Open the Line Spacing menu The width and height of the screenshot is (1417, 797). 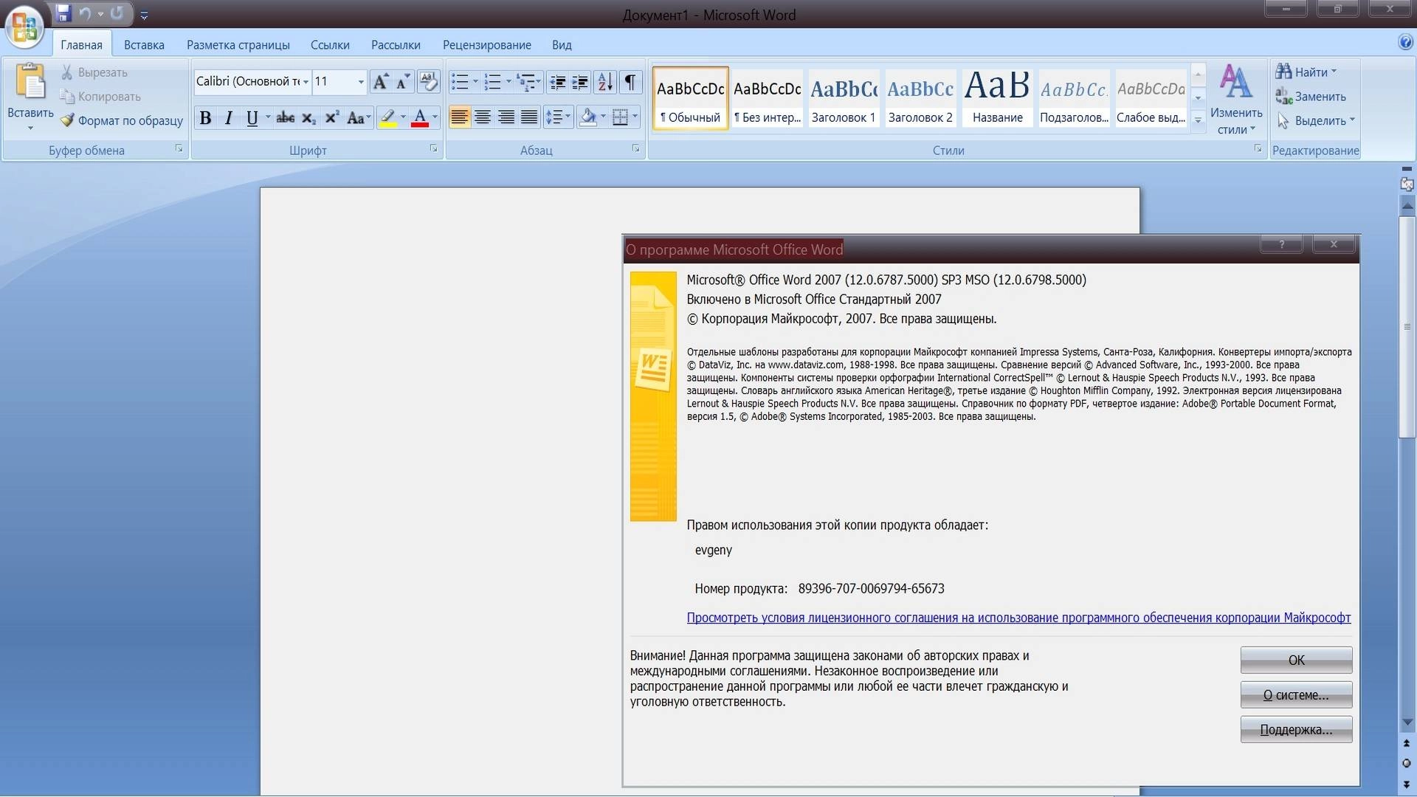click(558, 117)
